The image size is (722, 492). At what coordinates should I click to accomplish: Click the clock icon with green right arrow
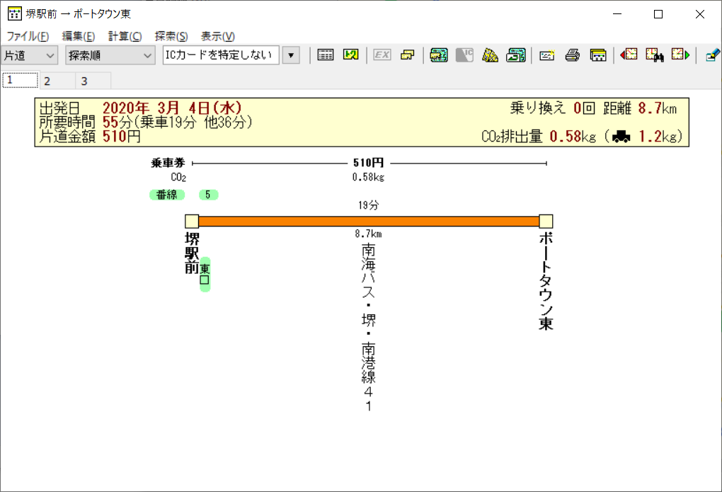(680, 55)
